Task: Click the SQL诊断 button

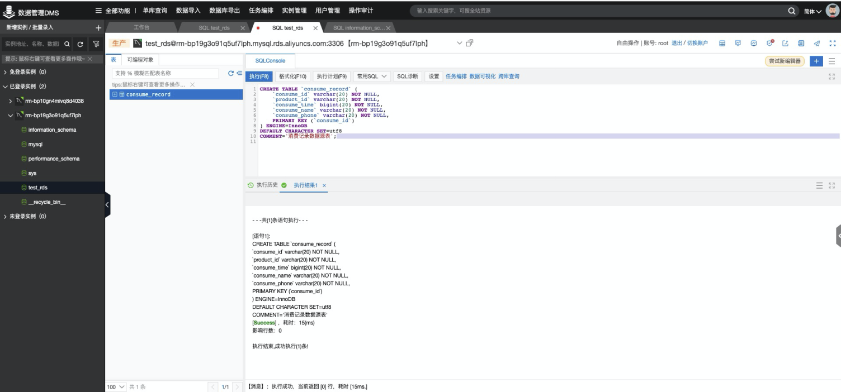Action: (x=408, y=77)
